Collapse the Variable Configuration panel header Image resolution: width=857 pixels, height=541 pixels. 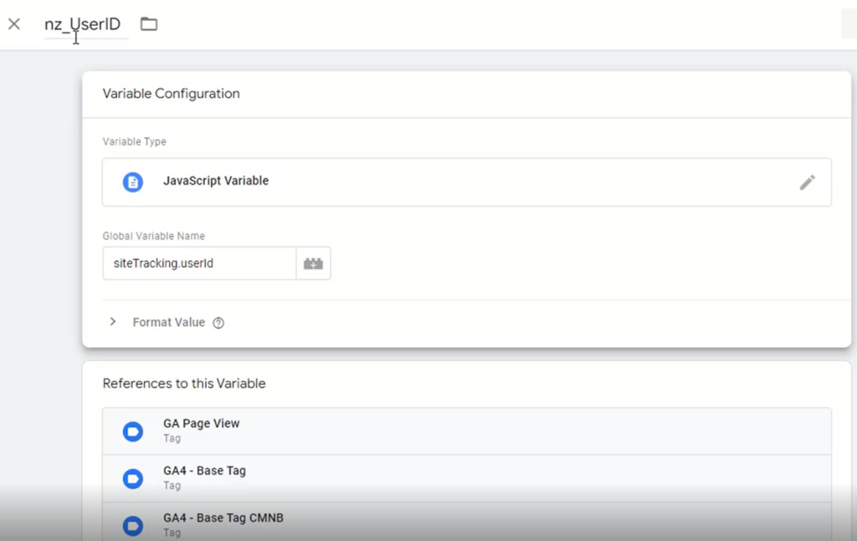(x=170, y=94)
